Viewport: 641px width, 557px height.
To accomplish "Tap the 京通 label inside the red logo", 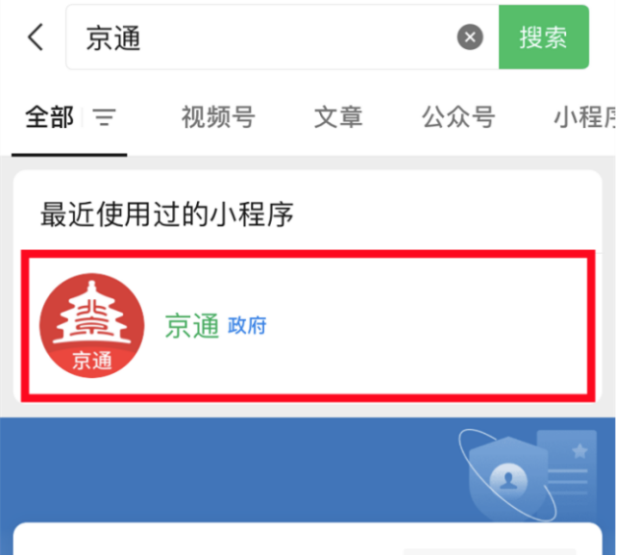I will click(92, 361).
